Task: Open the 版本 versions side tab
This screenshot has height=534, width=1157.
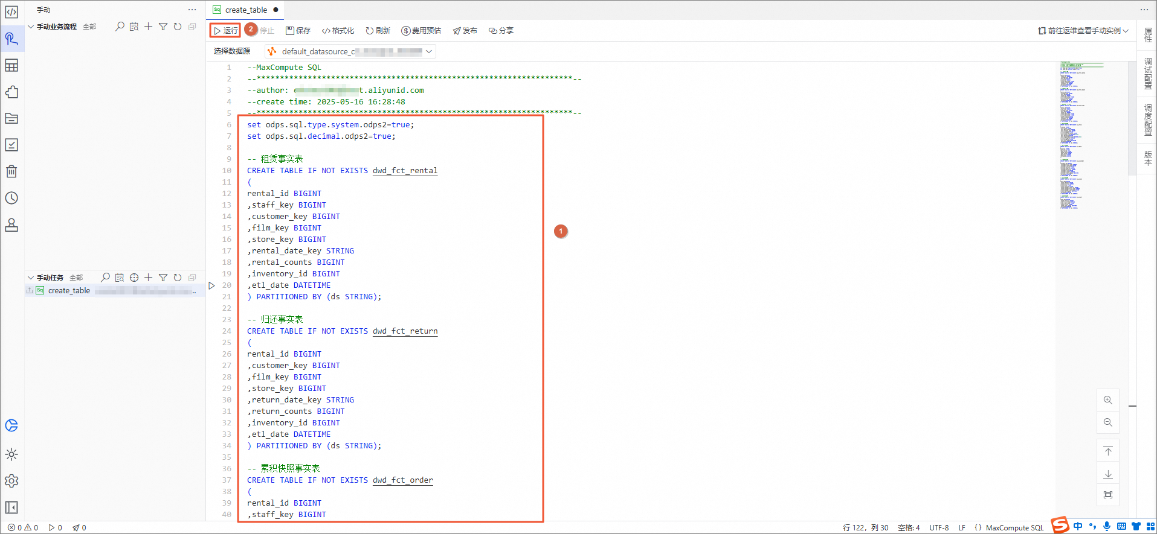Action: 1148,158
